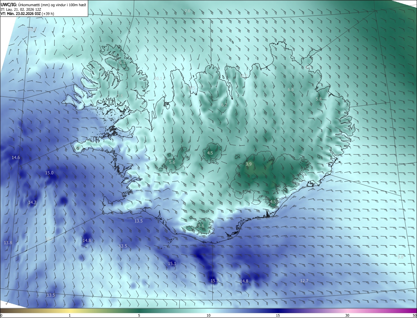Viewport: 417px width, 318px height.
Task: Click the 5.8 value label
Action: pos(319,99)
